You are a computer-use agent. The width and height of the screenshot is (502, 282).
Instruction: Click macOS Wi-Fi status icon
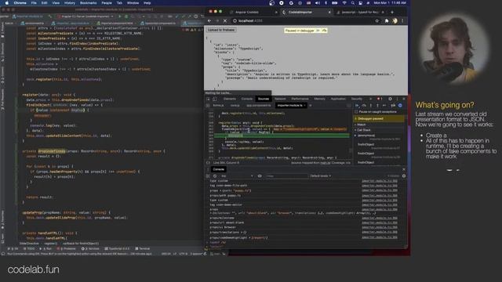pos(344,3)
